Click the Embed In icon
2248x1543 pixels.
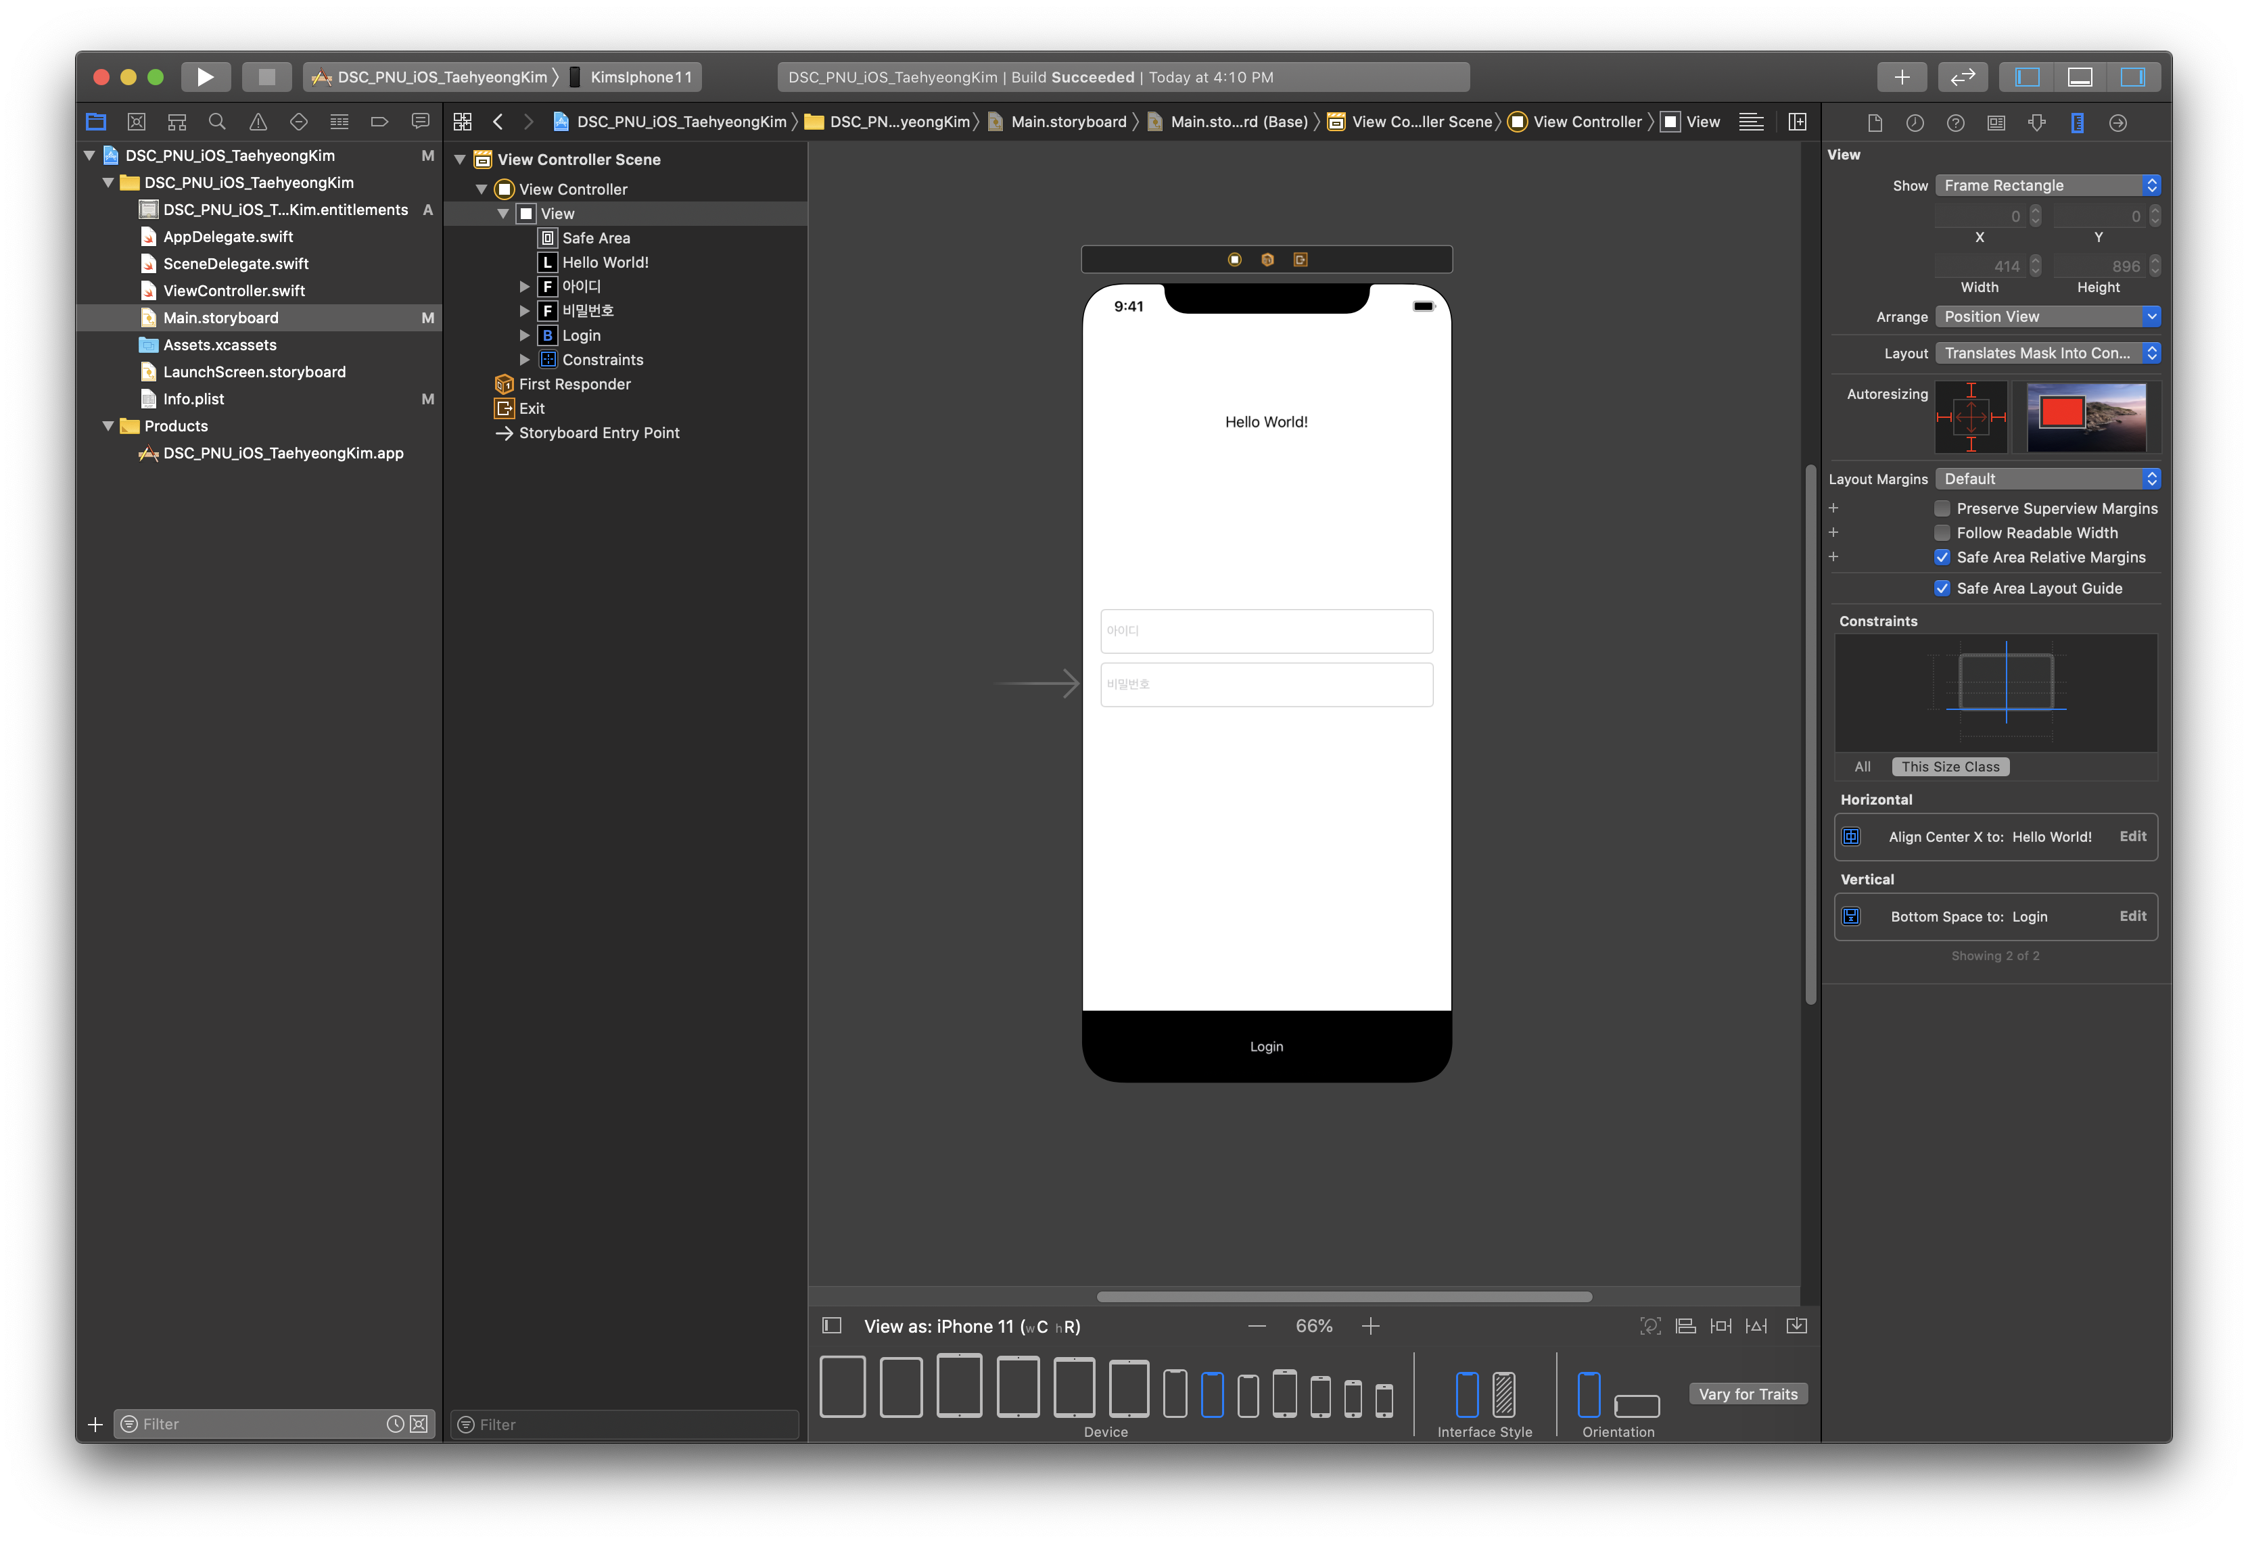coord(1796,1327)
